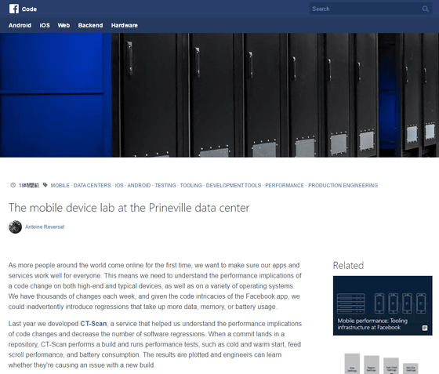Screen dimensions: 439x374
Task: Click the article icon on related card
Action: coord(425,328)
